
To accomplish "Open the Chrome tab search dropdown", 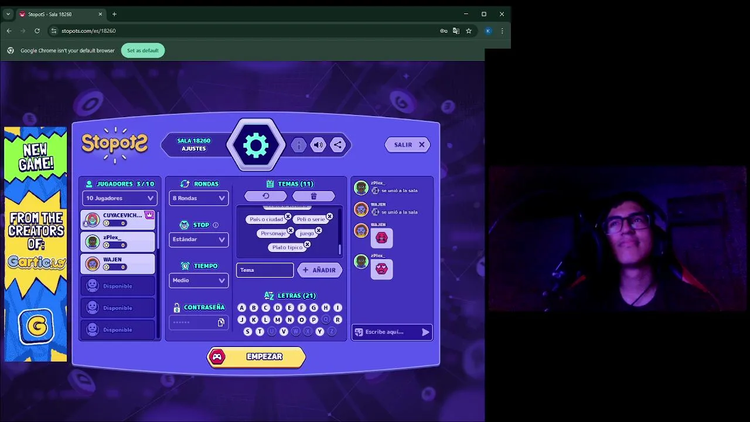I will tap(8, 14).
